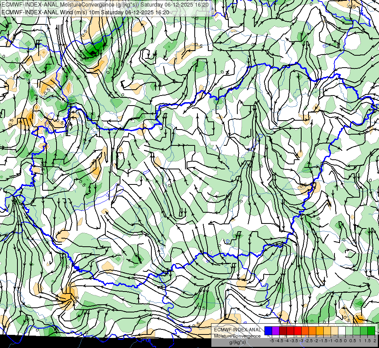This screenshot has width=379, height=348.
Task: Click the -3.5 tick label on the legend
Action: tap(294, 341)
